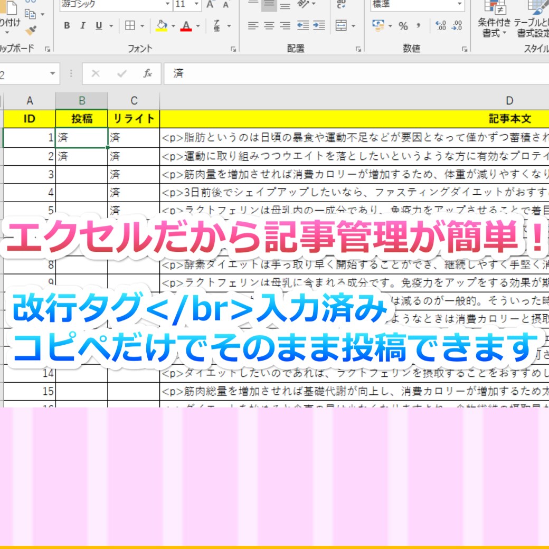
Task: Click the Copy icon
Action: pos(30,14)
